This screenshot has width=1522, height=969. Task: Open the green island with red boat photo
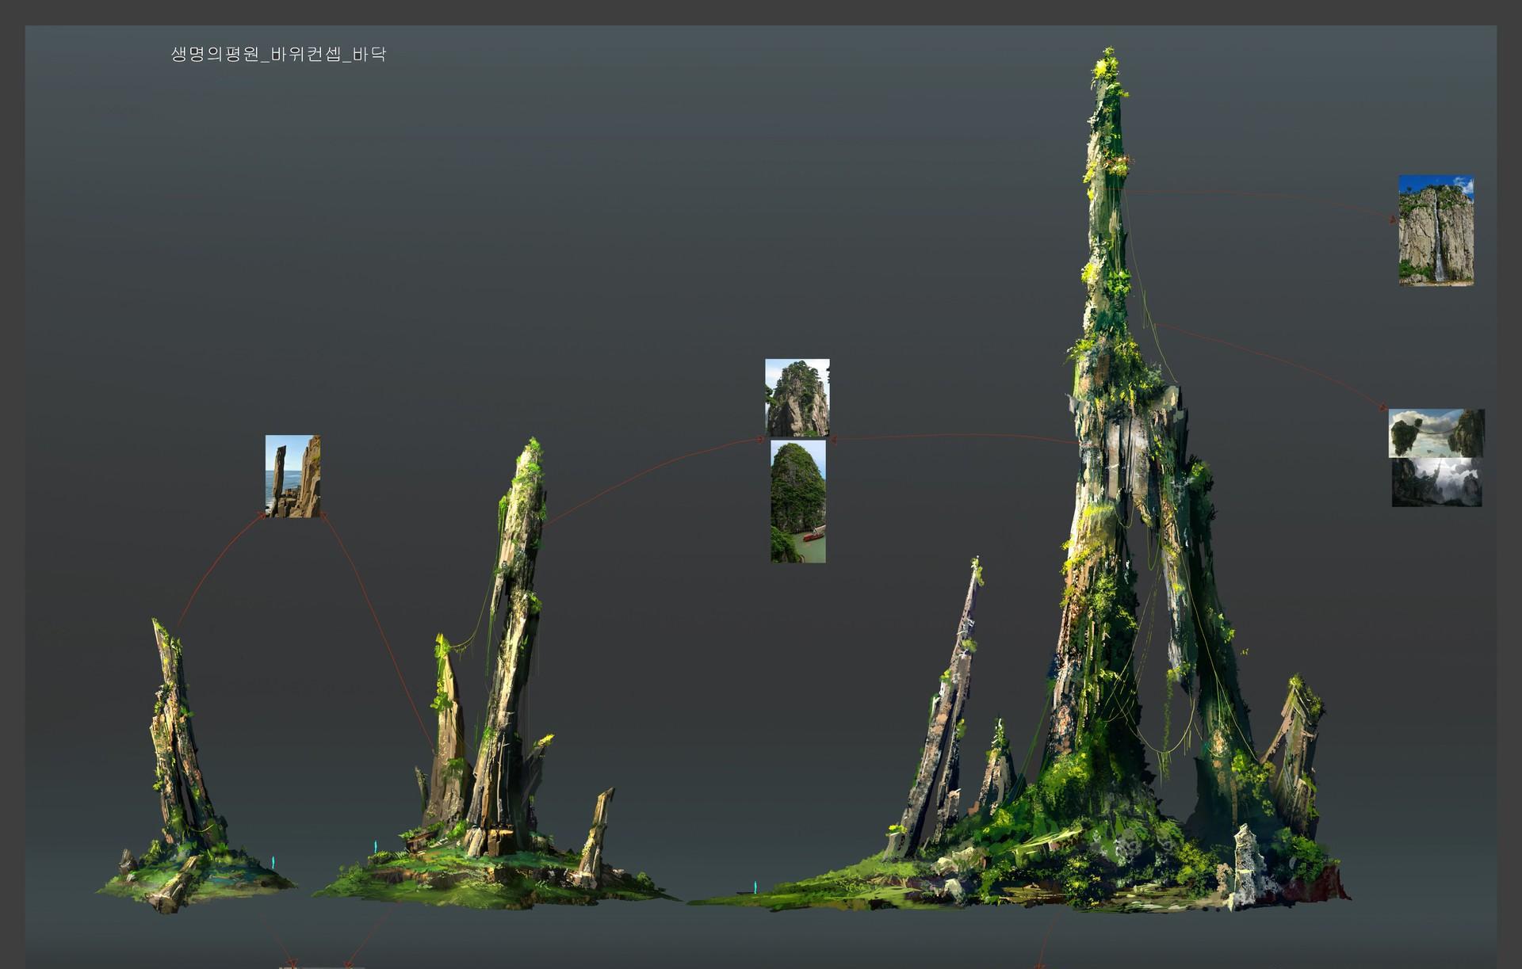(x=798, y=502)
